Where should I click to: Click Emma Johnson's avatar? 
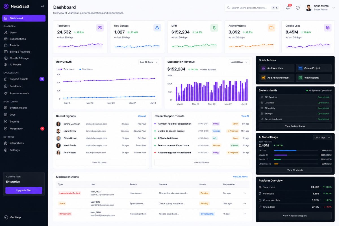(58, 124)
